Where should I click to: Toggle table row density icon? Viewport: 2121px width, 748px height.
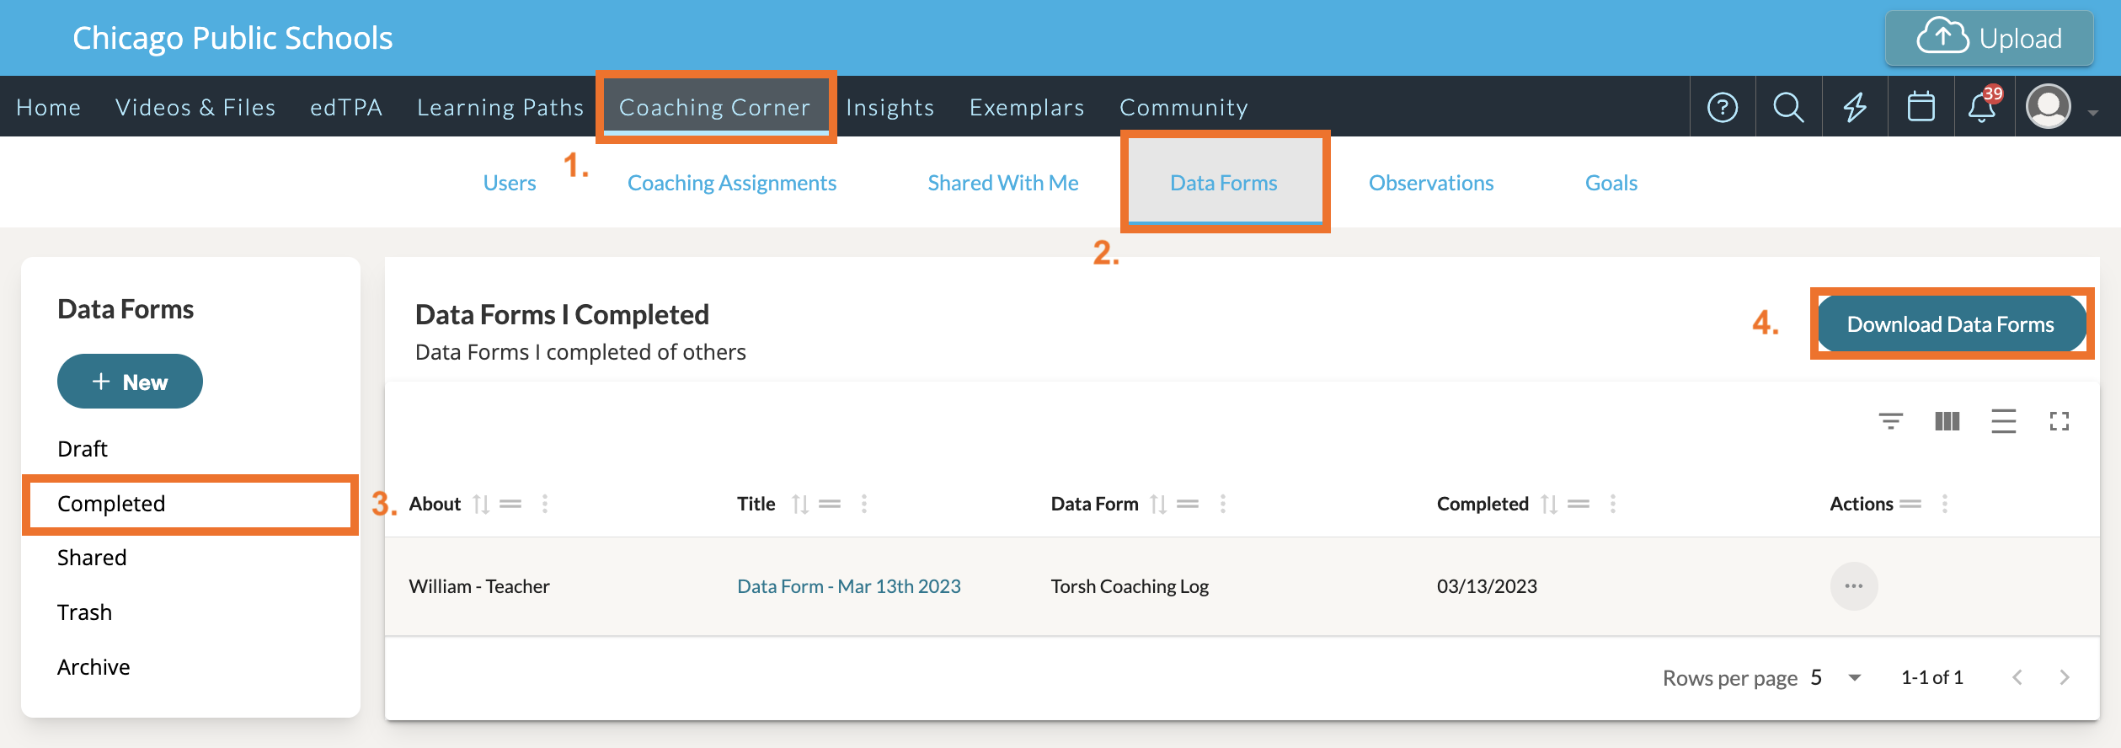tap(2003, 420)
